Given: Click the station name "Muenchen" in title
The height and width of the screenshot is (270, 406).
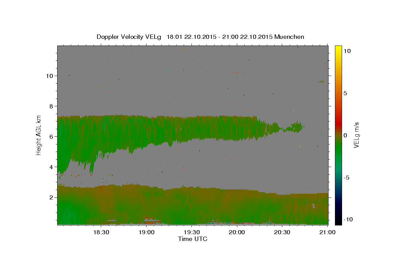Looking at the screenshot, I should tap(289, 37).
